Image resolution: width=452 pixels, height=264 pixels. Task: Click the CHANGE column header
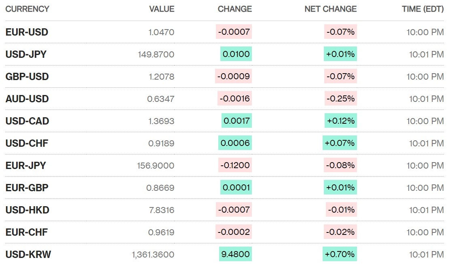pos(234,9)
